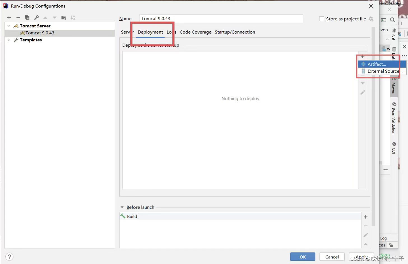Select the Tomcat 9.0.43 configuration
This screenshot has width=408, height=264.
point(60,33)
